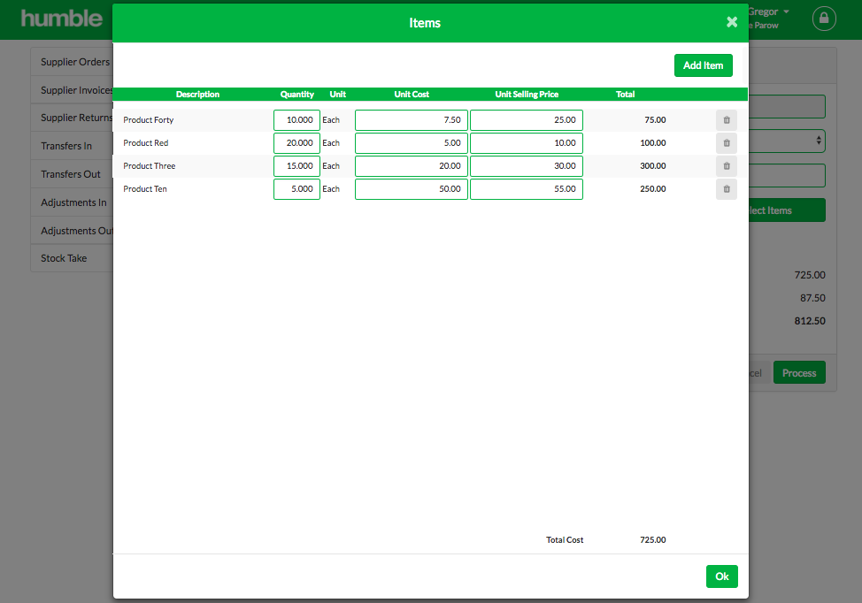Edit selling price for Product Forty
This screenshot has width=862, height=603.
[527, 120]
